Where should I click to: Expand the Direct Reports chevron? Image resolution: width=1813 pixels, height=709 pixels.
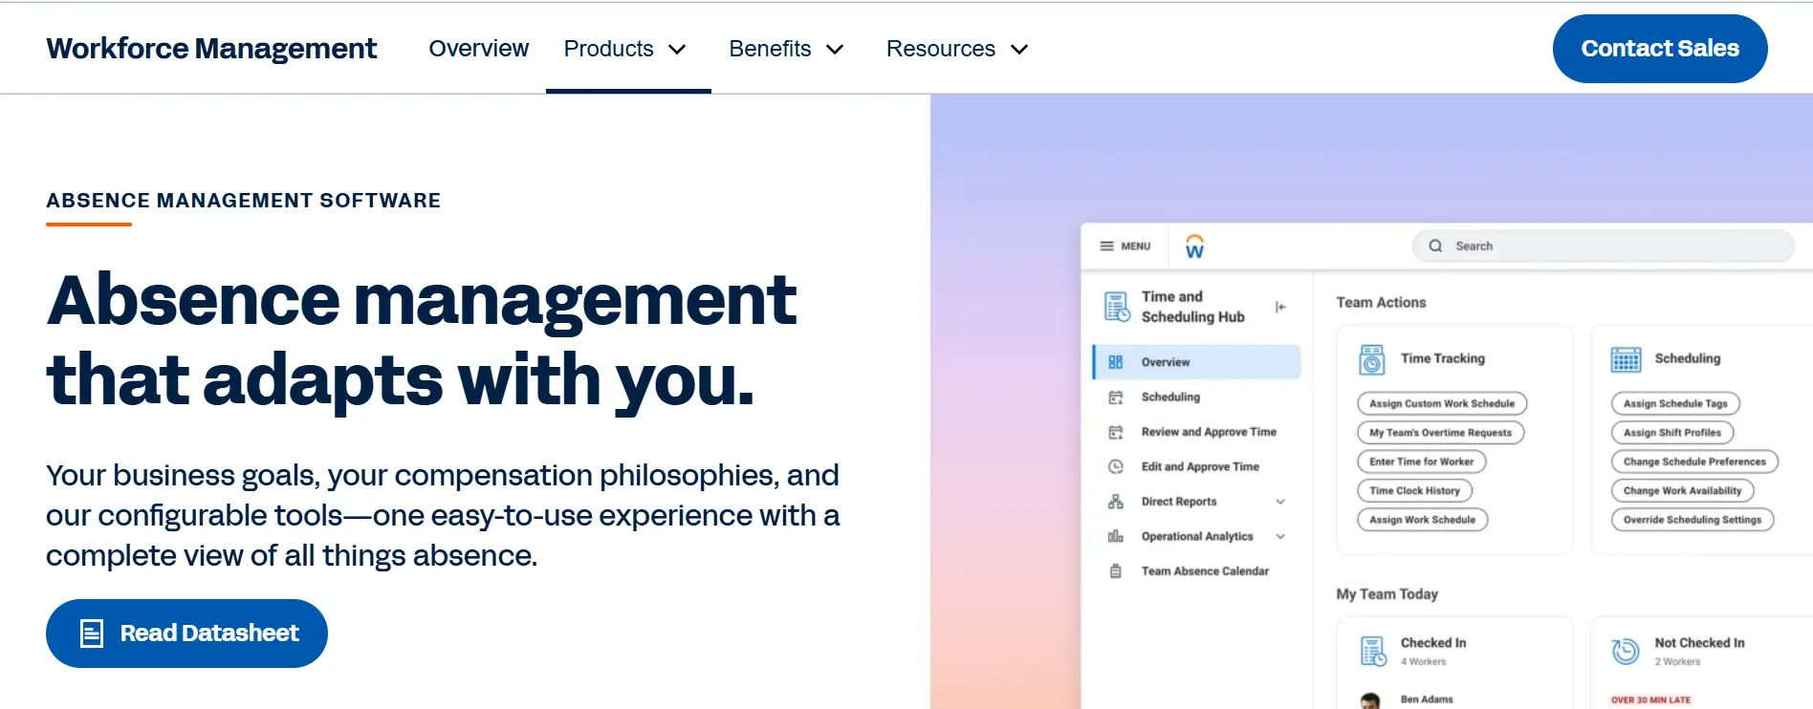point(1280,502)
